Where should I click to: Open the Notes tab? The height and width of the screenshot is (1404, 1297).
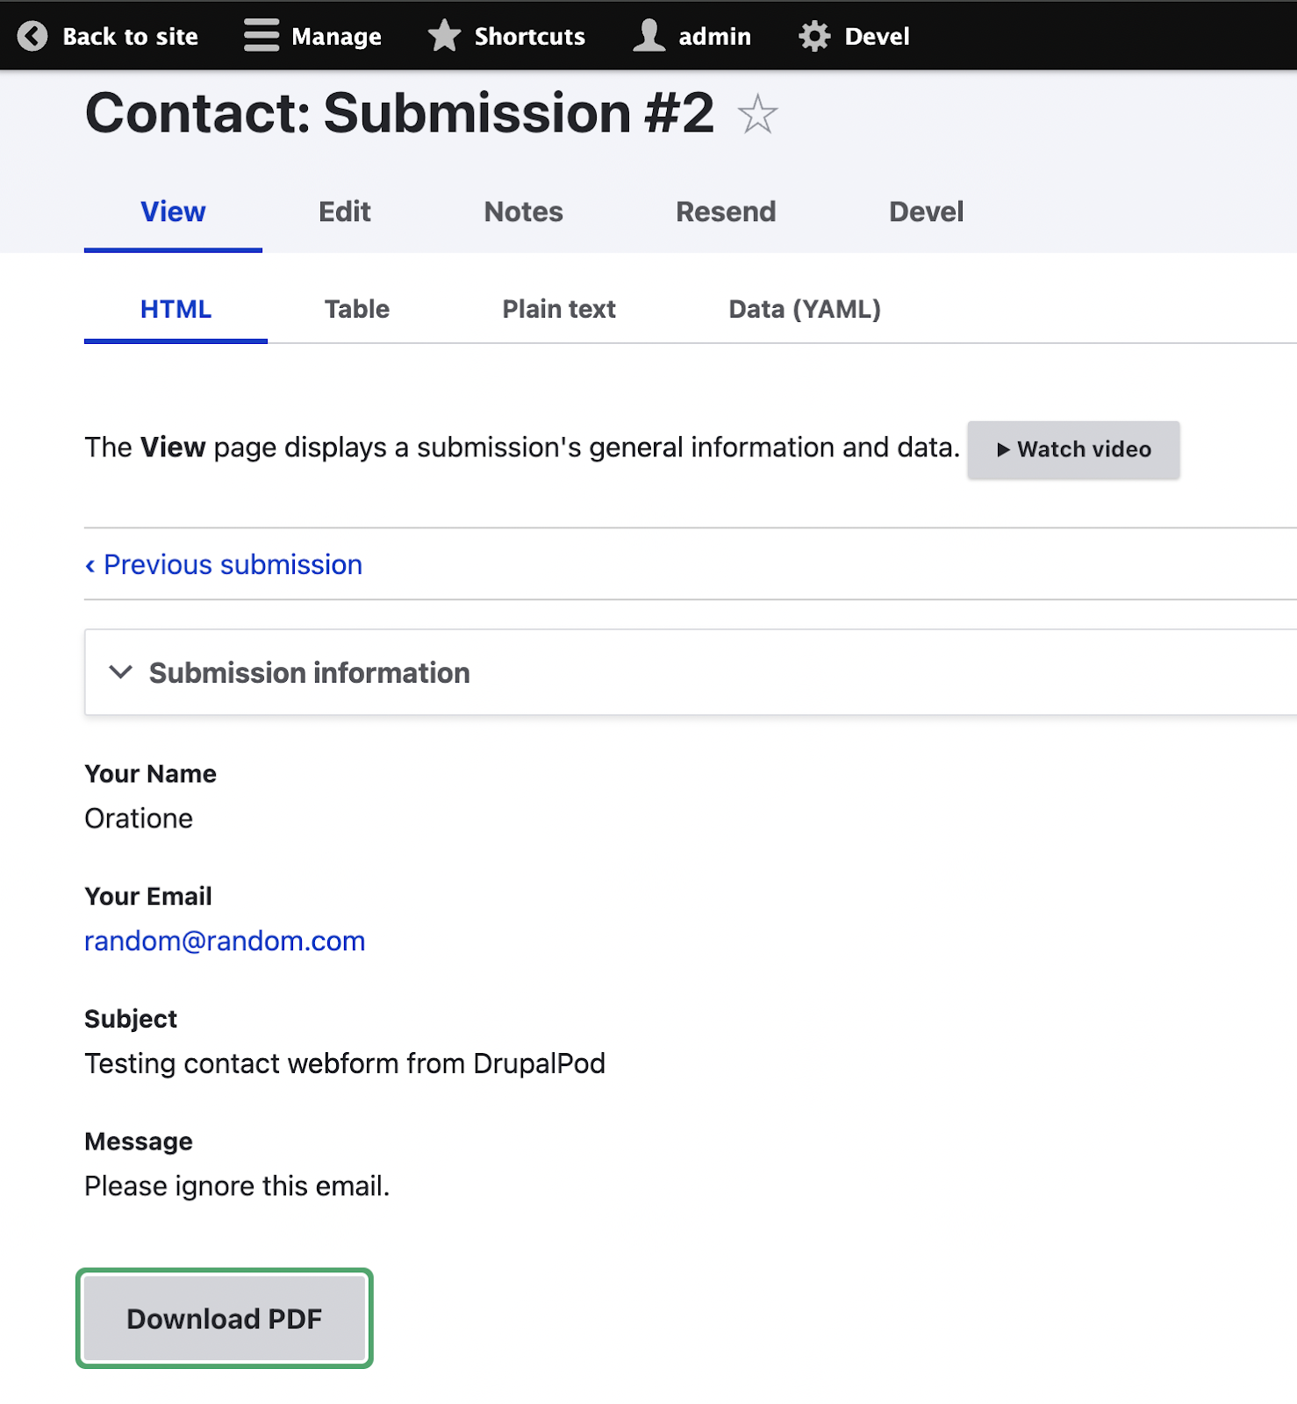pos(524,211)
